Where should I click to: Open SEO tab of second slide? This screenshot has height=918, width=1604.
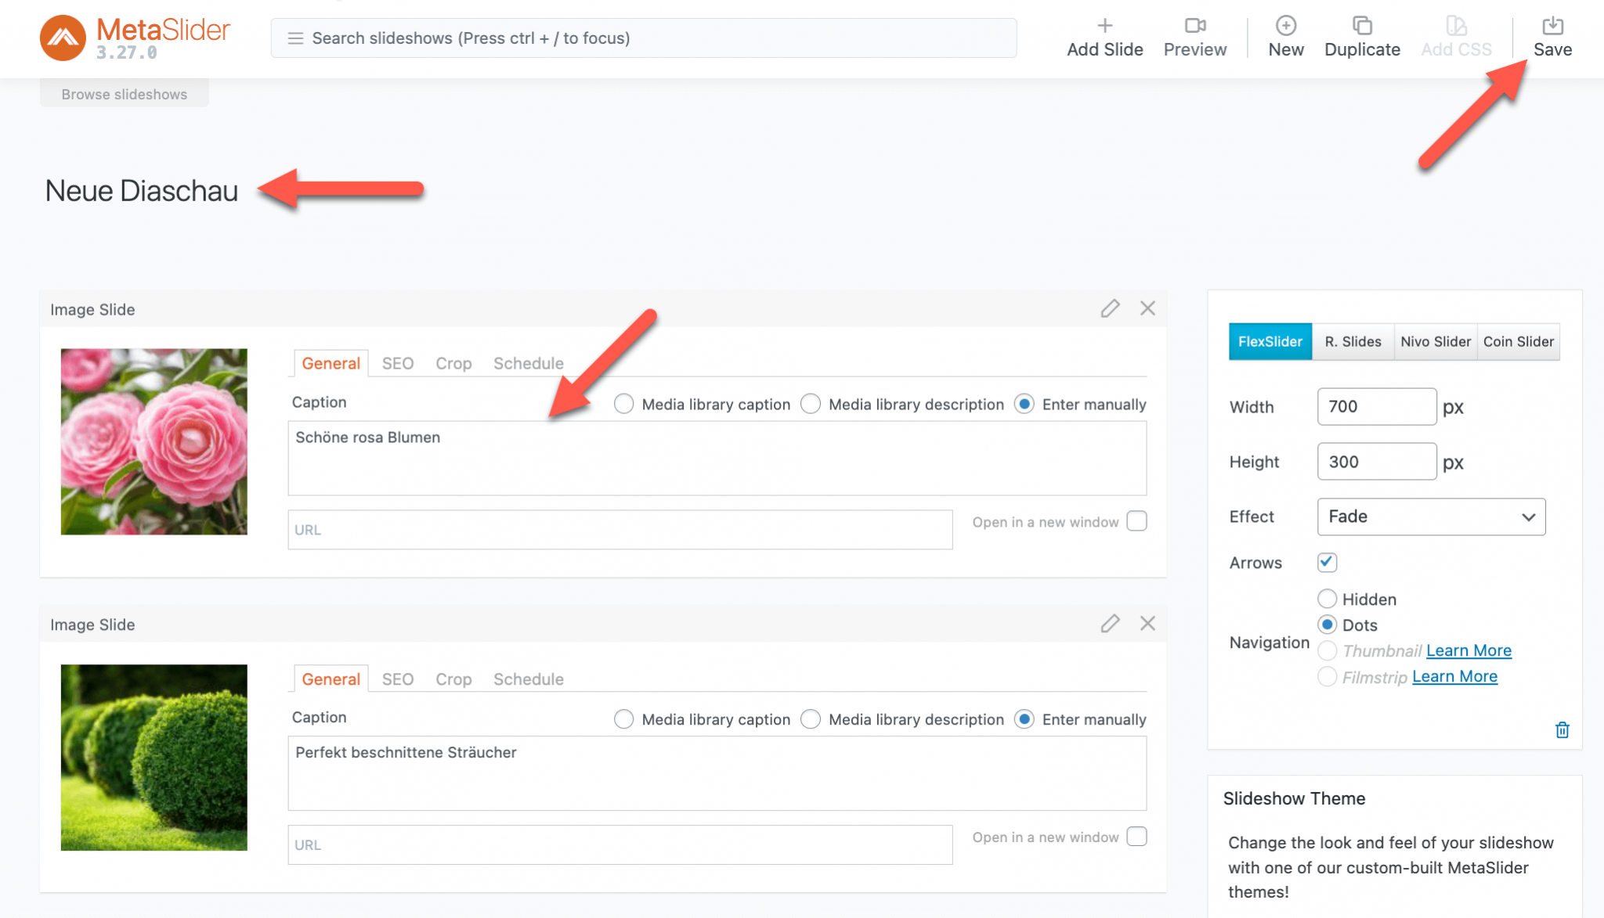(397, 679)
